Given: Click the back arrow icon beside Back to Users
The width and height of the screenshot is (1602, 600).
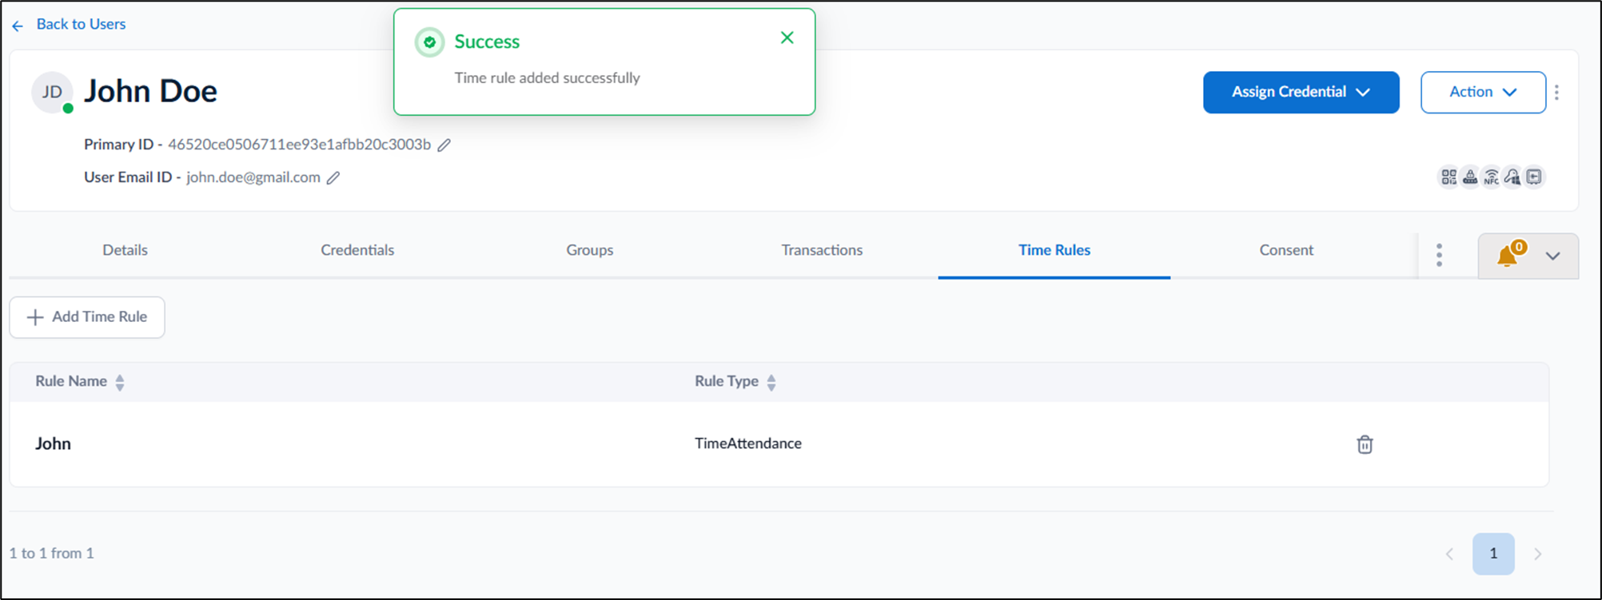Looking at the screenshot, I should [18, 26].
